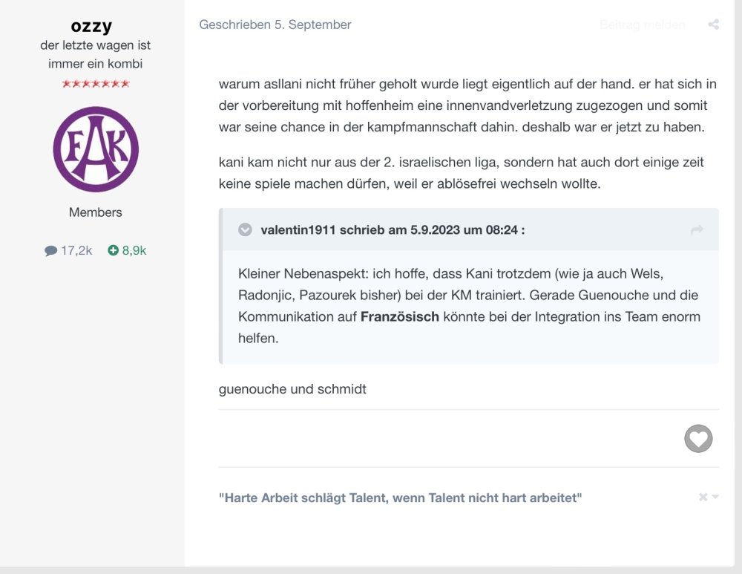742x574 pixels.
Task: Click the 'der letzte wagen ist immer ein kombi' title
Action: click(x=96, y=54)
